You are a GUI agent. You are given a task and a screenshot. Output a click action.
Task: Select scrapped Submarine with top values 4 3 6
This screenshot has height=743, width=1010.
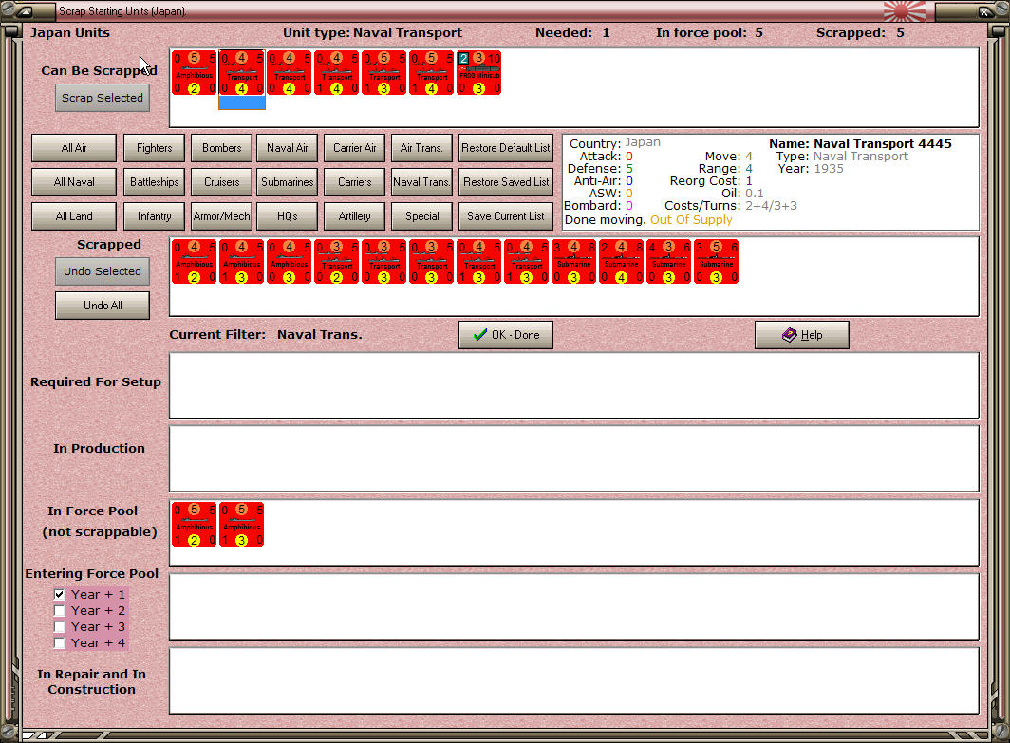click(x=669, y=261)
